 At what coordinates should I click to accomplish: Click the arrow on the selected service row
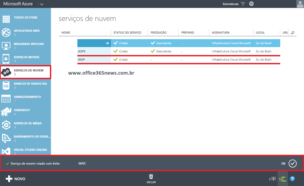(x=107, y=43)
